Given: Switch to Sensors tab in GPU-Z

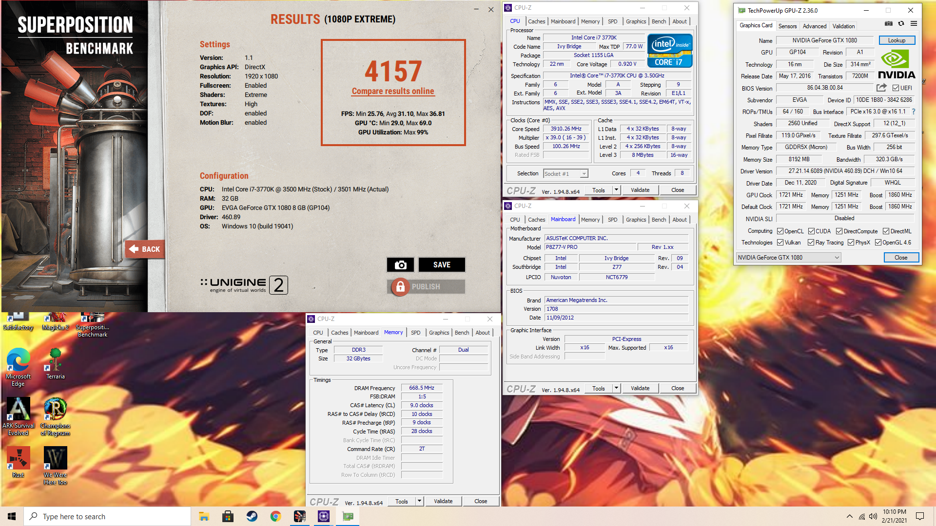Looking at the screenshot, I should tap(787, 26).
